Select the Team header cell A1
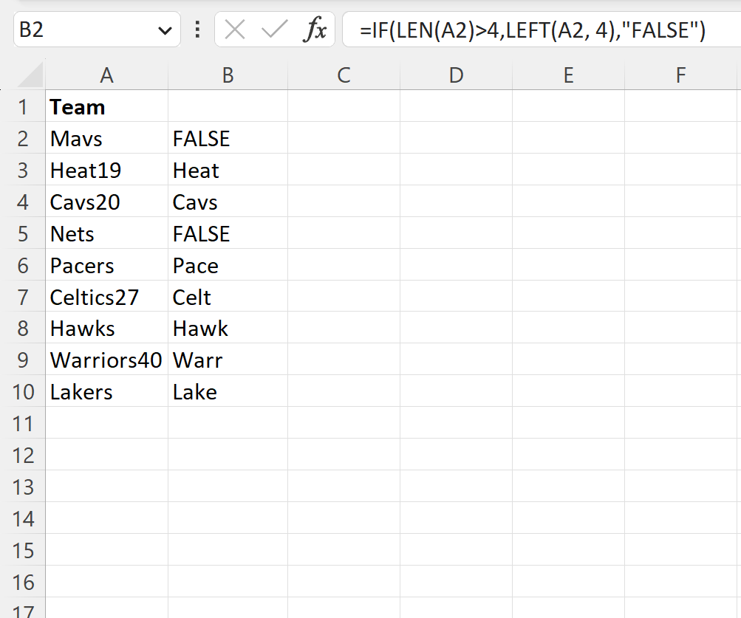This screenshot has height=618, width=741. (107, 107)
